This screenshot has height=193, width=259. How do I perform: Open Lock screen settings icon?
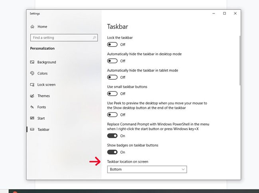(32, 85)
